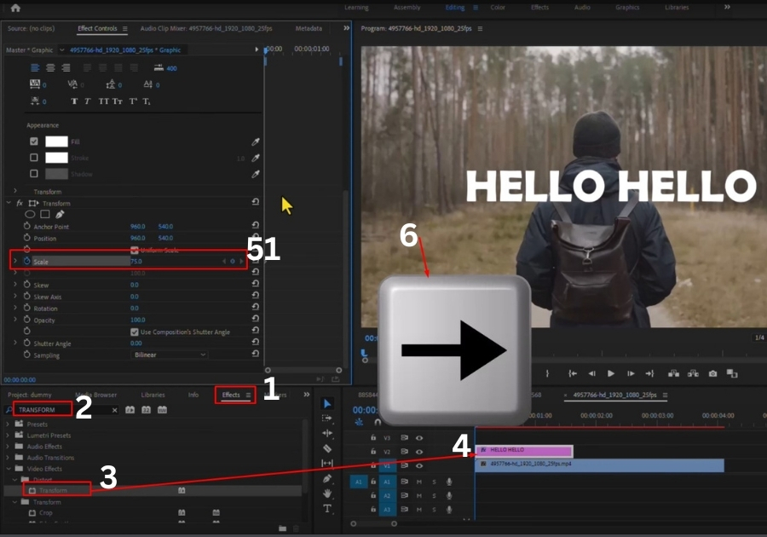767x537 pixels.
Task: Expand the Lumetri Presets folder
Action: pos(9,435)
